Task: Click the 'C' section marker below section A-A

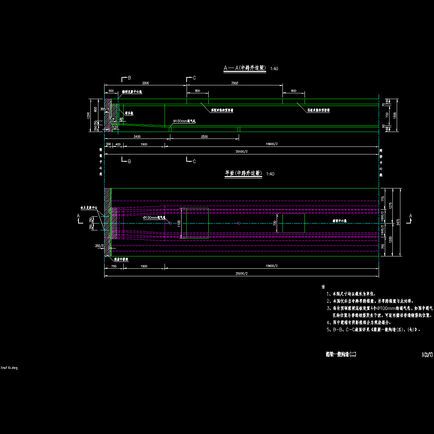Action: click(194, 162)
